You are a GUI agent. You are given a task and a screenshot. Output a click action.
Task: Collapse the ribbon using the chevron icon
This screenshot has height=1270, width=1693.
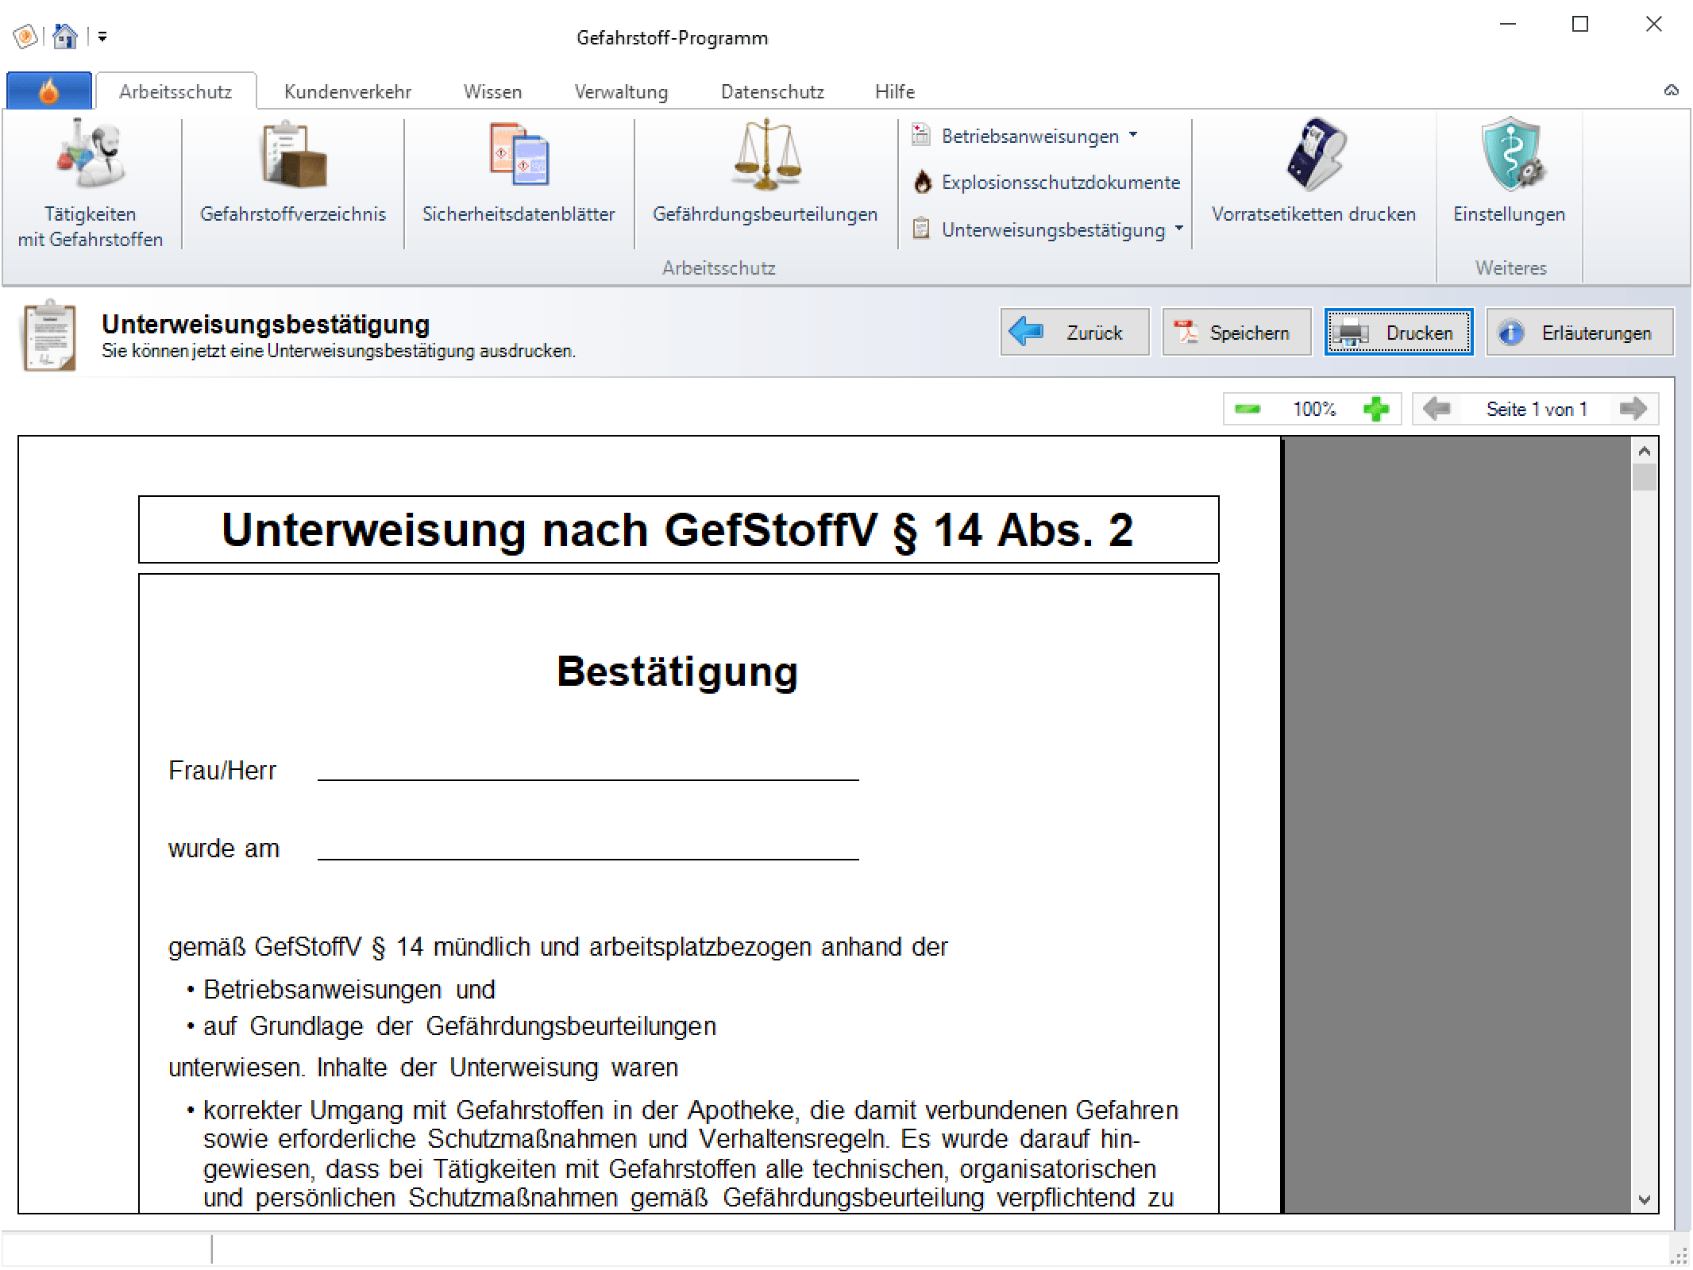1672,90
